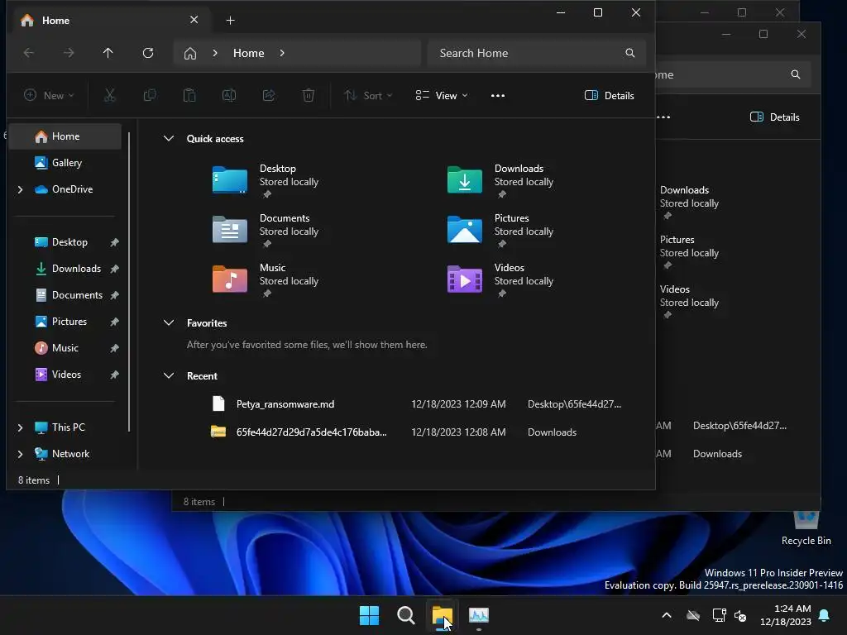Open the See more ellipsis menu
Viewport: 847px width, 635px height.
[498, 96]
